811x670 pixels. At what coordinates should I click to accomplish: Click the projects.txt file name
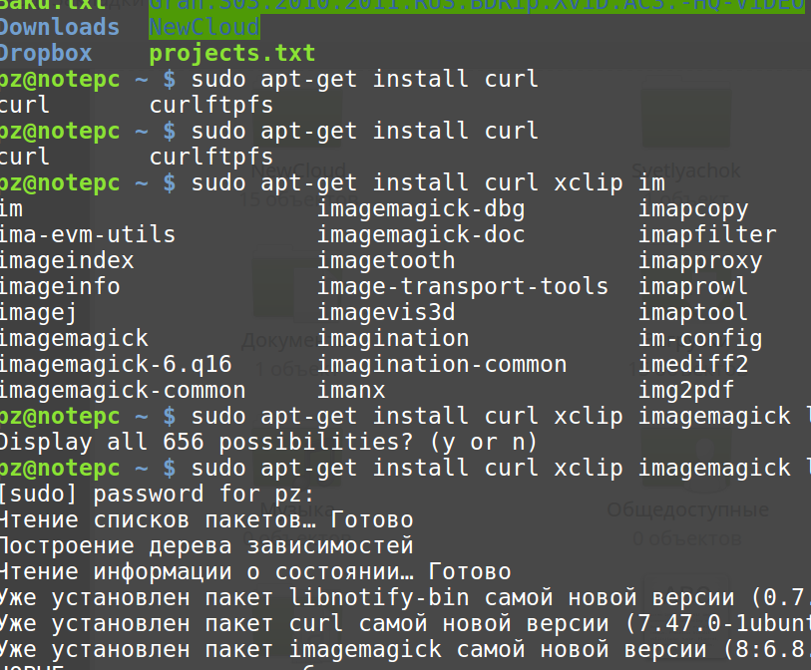(x=232, y=53)
